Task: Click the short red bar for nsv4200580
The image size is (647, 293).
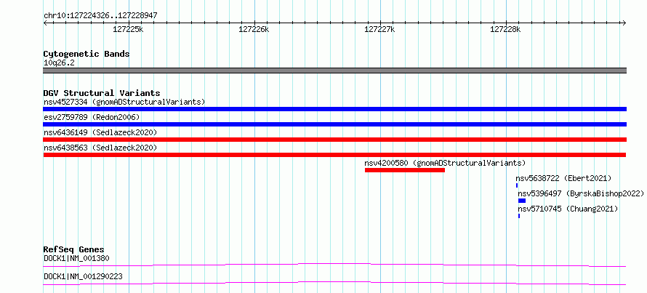Action: (405, 170)
